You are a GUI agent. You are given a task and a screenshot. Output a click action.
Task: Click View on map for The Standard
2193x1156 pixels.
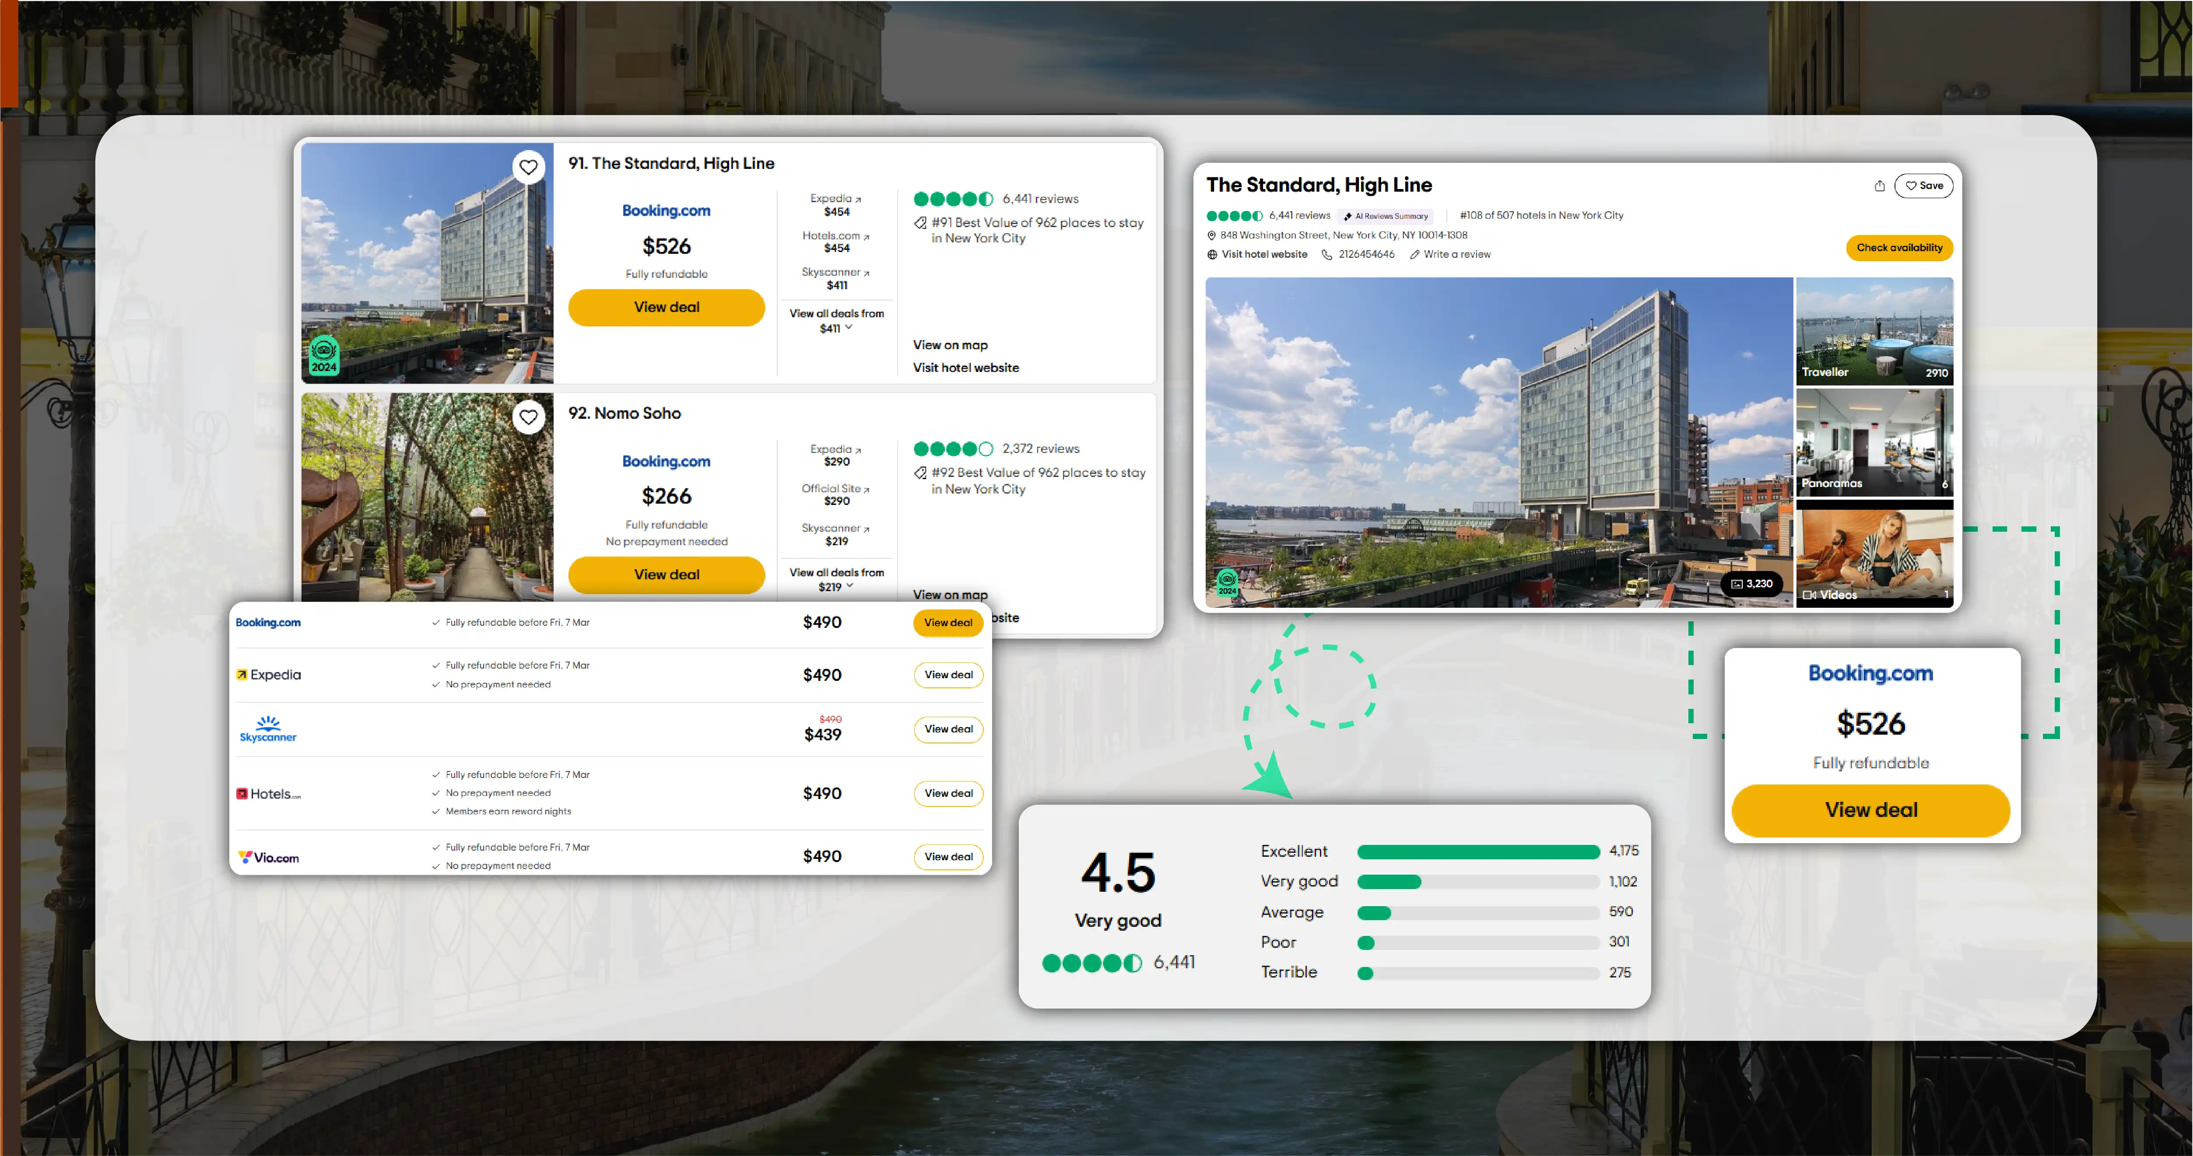click(x=950, y=345)
